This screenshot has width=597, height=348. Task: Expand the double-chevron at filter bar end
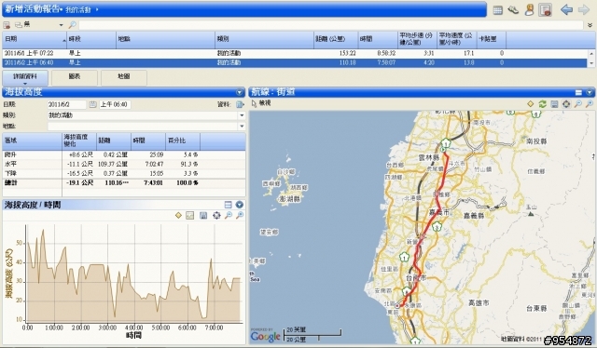[x=590, y=25]
